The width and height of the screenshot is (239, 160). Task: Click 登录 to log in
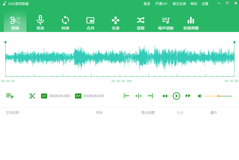pyautogui.click(x=147, y=4)
